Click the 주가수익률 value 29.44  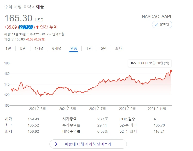point(102,125)
